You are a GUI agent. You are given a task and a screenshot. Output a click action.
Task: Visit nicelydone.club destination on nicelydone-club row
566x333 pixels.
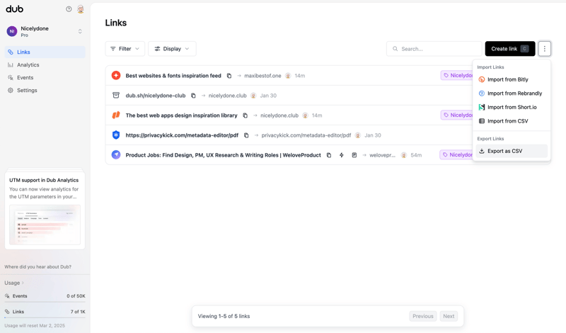click(227, 96)
